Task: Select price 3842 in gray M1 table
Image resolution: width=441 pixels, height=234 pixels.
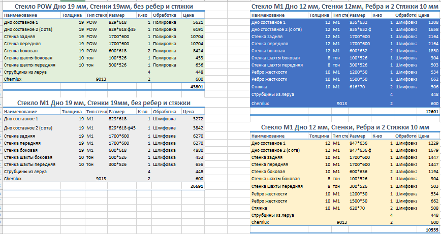Action: pyautogui.click(x=198, y=128)
